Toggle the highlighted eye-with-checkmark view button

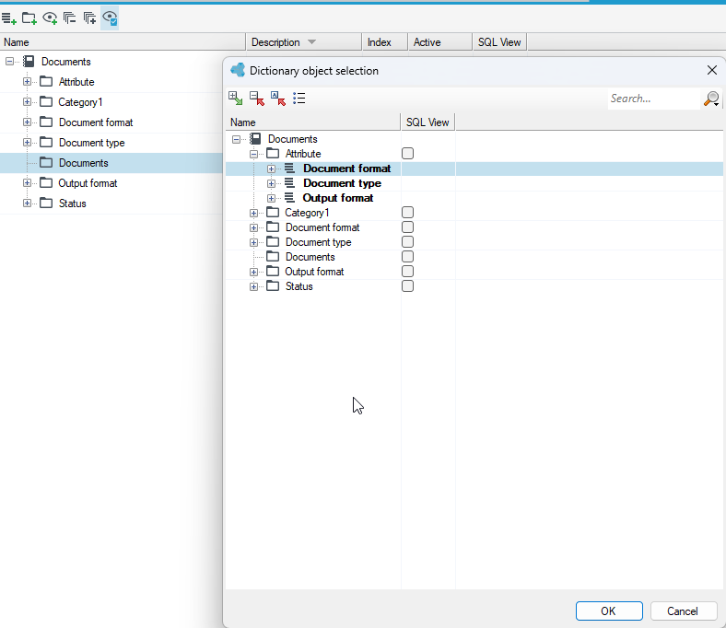[110, 18]
